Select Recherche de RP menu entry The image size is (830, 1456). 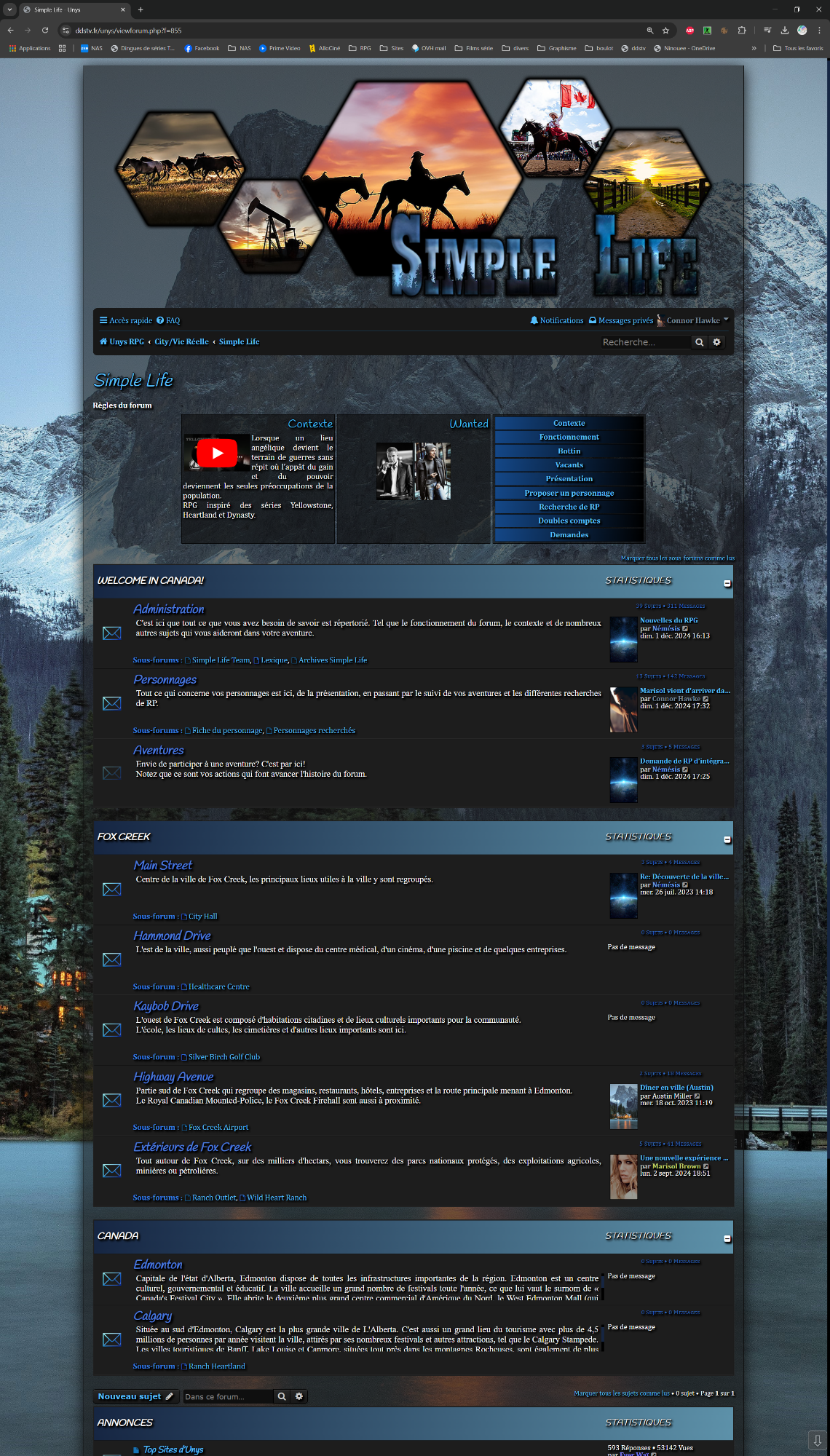click(569, 507)
